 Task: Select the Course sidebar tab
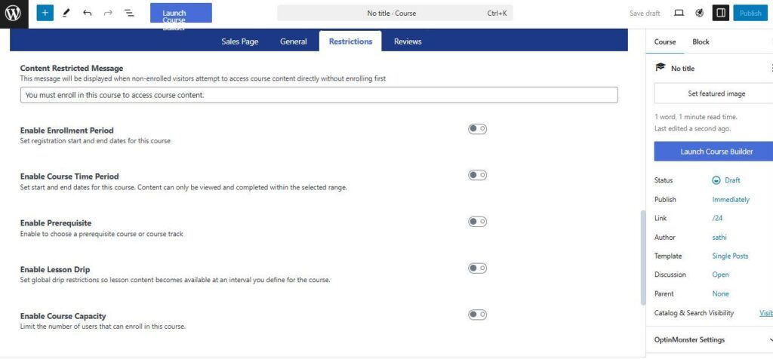point(665,42)
